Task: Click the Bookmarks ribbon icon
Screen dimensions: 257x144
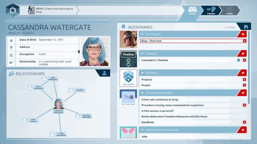Action: pyautogui.click(x=123, y=27)
